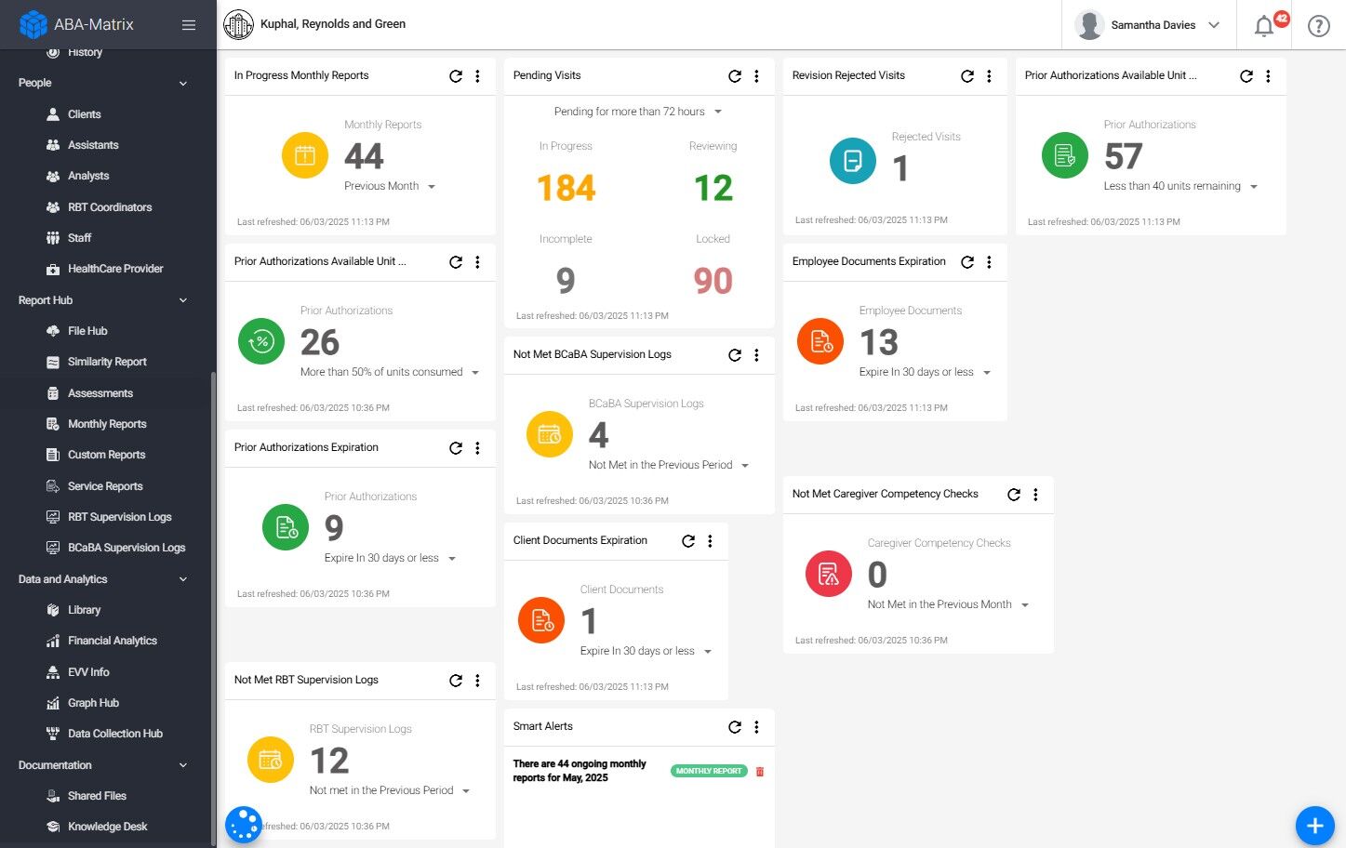
Task: Open the Previous Month period dropdown
Action: click(390, 186)
